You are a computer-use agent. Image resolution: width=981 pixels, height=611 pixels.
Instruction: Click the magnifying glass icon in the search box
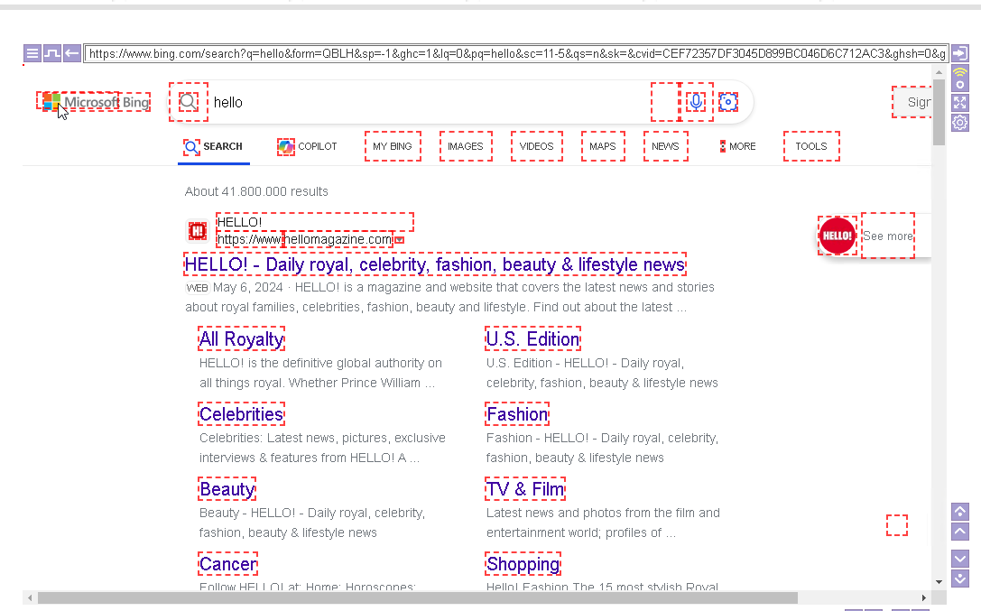coord(189,101)
